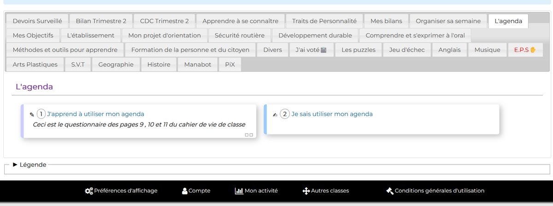Open Comprendre et s'exprimer à l'oral tab
The height and width of the screenshot is (206, 553).
(415, 35)
